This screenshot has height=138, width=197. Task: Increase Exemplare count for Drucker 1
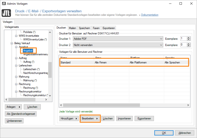(x=189, y=38)
